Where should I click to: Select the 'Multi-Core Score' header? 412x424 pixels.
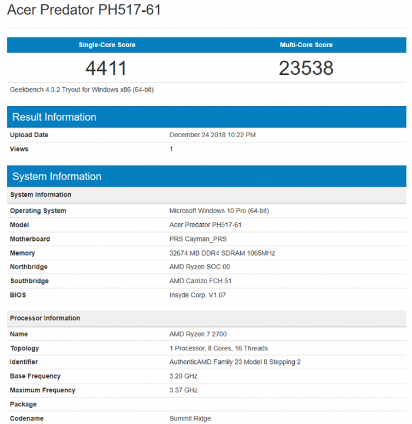306,45
